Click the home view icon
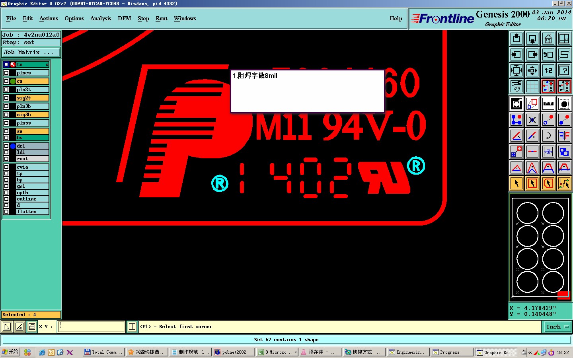Viewport: 573px width, 358px height. (548, 39)
